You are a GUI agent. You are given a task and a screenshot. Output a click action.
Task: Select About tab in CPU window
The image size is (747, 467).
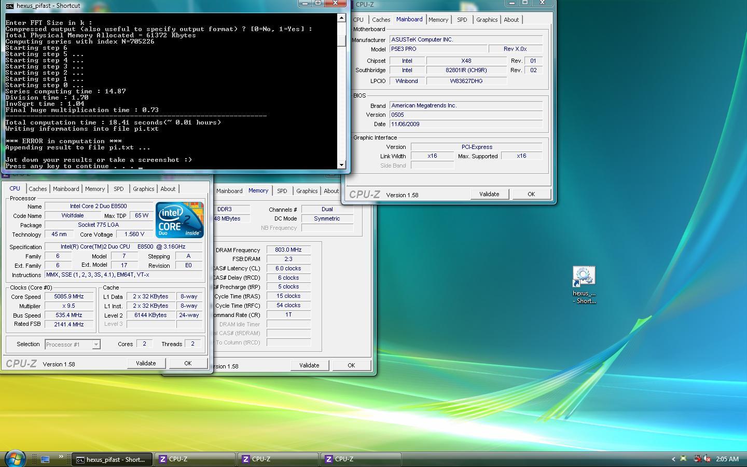168,189
